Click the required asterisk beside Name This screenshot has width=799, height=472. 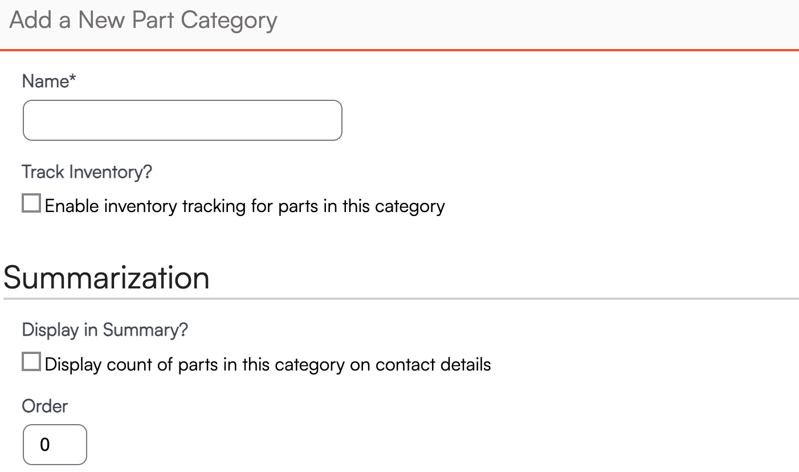(72, 80)
